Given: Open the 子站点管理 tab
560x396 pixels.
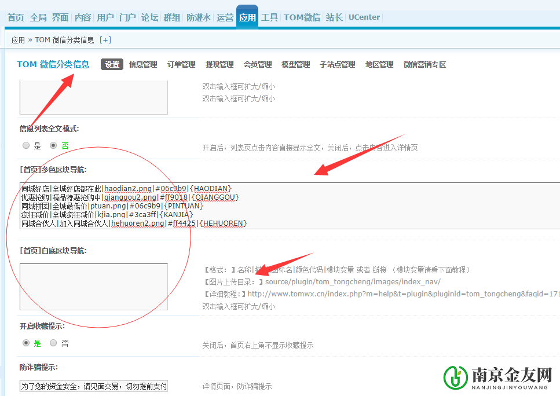Looking at the screenshot, I should coord(338,64).
